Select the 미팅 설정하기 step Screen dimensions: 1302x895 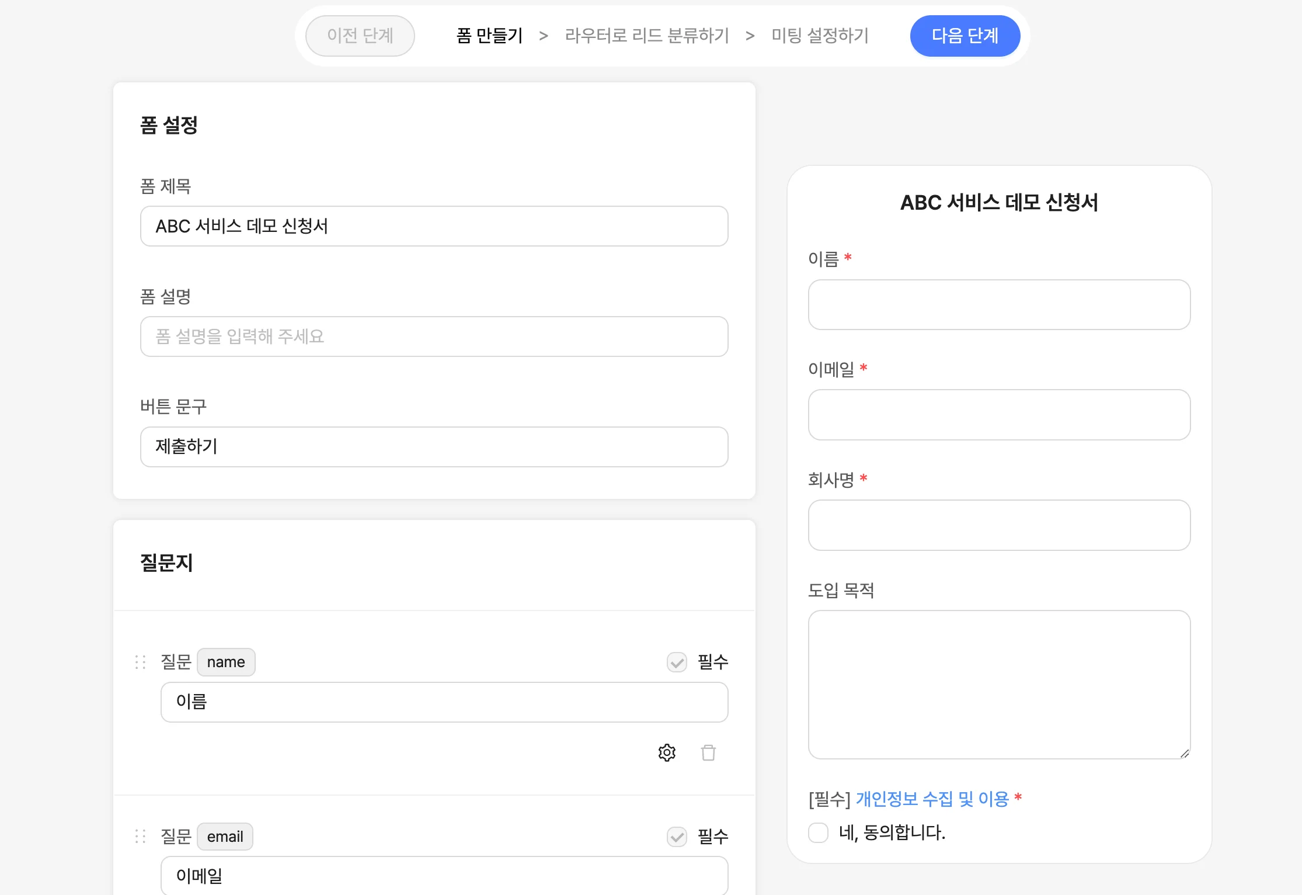(820, 36)
